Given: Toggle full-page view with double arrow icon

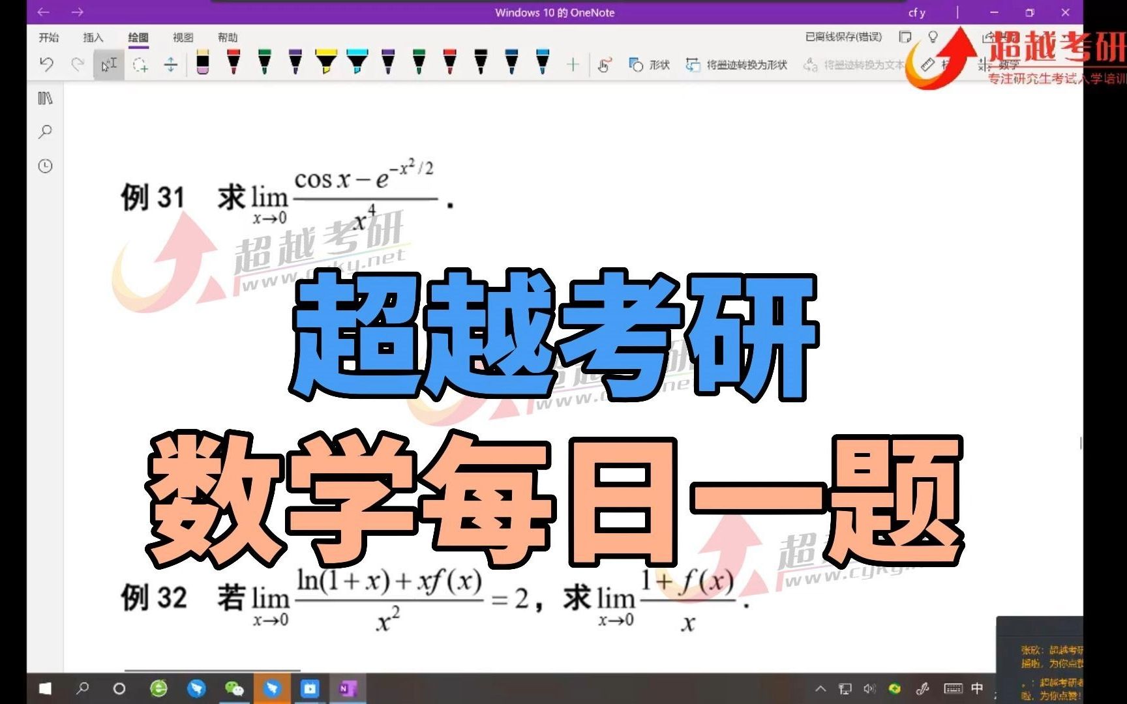Looking at the screenshot, I should click(x=171, y=64).
